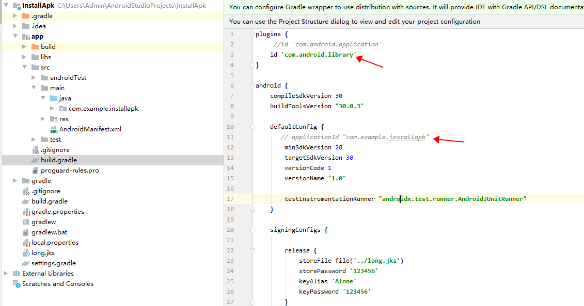The image size is (584, 306).
Task: Click the com.example.installapk package icon
Action: pos(63,108)
